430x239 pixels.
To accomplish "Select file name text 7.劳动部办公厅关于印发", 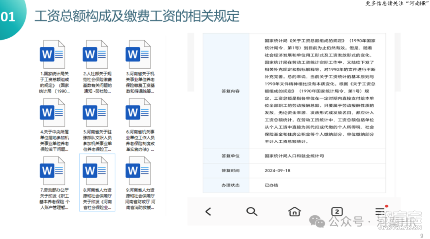I will [x=54, y=199].
